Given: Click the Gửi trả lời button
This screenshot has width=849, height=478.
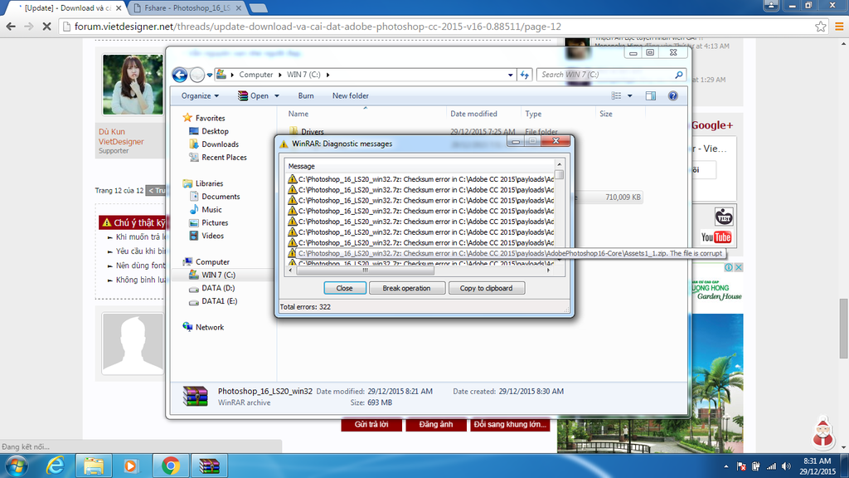Looking at the screenshot, I should [x=371, y=424].
